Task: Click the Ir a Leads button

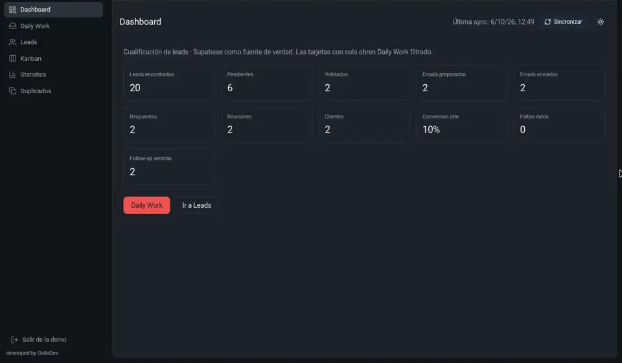Action: pos(197,205)
